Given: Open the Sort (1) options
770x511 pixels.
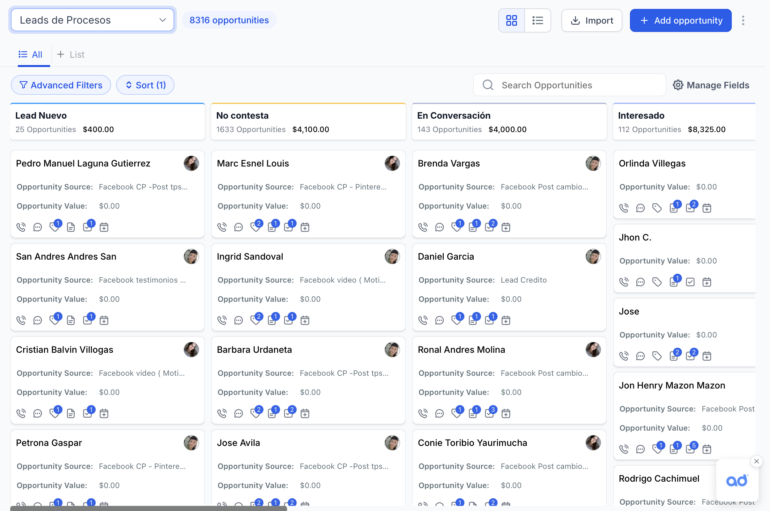Looking at the screenshot, I should pos(145,85).
